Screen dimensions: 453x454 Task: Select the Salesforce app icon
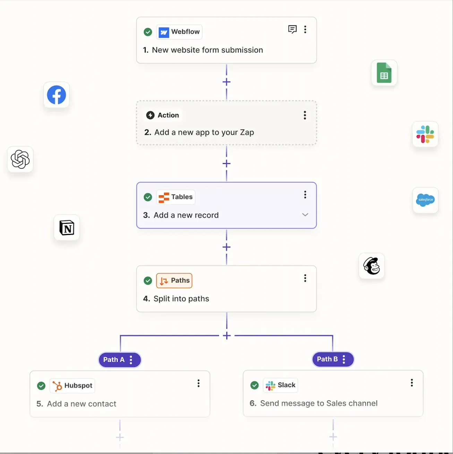(426, 200)
